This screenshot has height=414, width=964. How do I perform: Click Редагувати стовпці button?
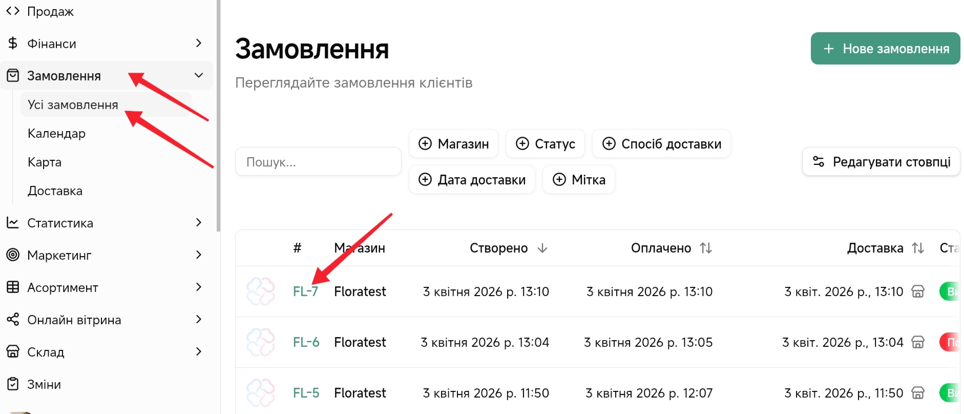pos(881,162)
